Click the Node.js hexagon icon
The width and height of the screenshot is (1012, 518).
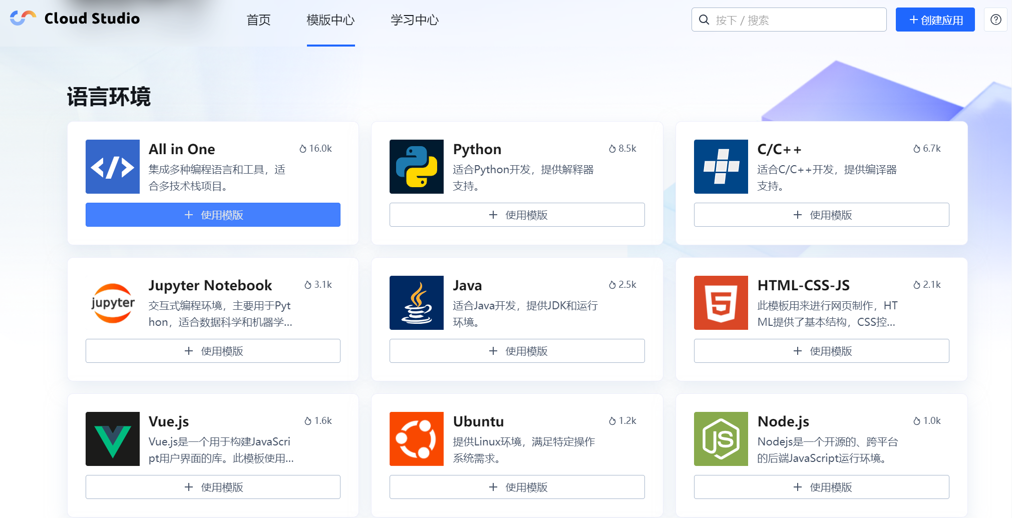(721, 439)
